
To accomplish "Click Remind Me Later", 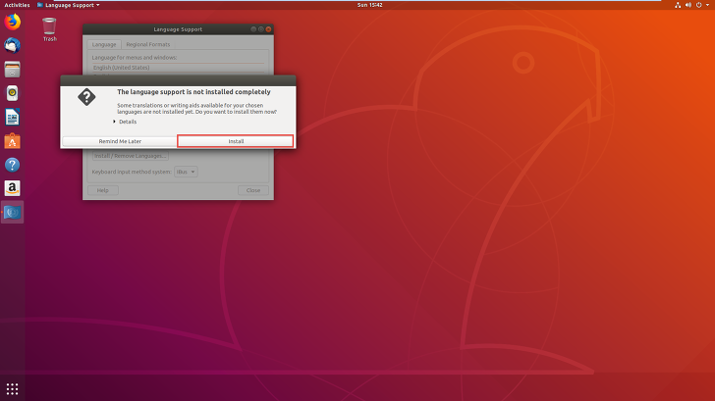I will (120, 141).
